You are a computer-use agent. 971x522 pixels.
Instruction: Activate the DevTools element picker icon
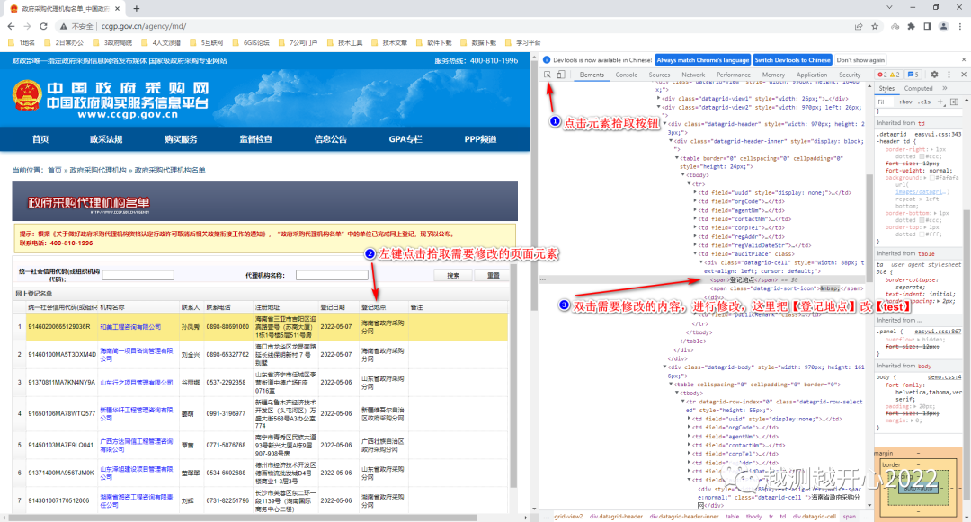[548, 75]
